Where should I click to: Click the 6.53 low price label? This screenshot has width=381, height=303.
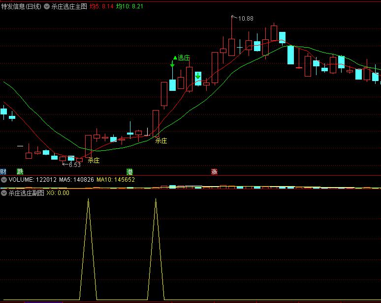(75, 165)
